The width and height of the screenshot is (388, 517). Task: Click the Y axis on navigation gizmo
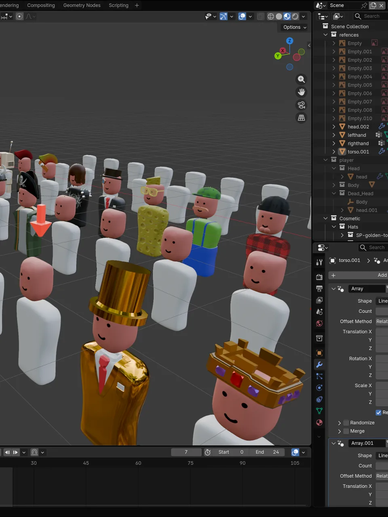point(278,56)
